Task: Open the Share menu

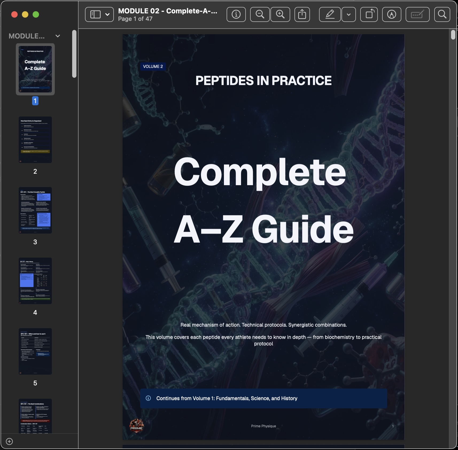Action: tap(302, 14)
